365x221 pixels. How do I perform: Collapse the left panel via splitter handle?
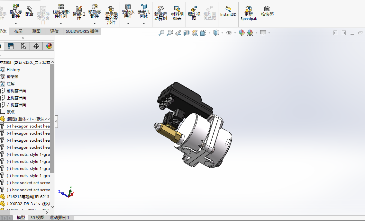(x=56, y=121)
